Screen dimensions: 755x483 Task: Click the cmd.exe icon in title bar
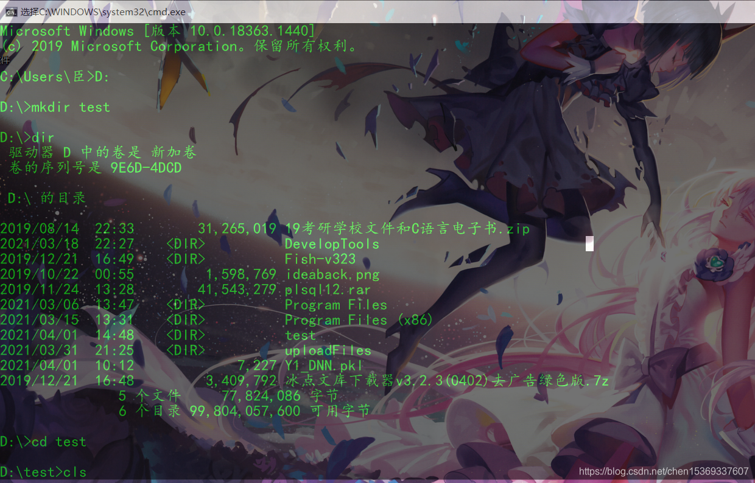click(11, 11)
